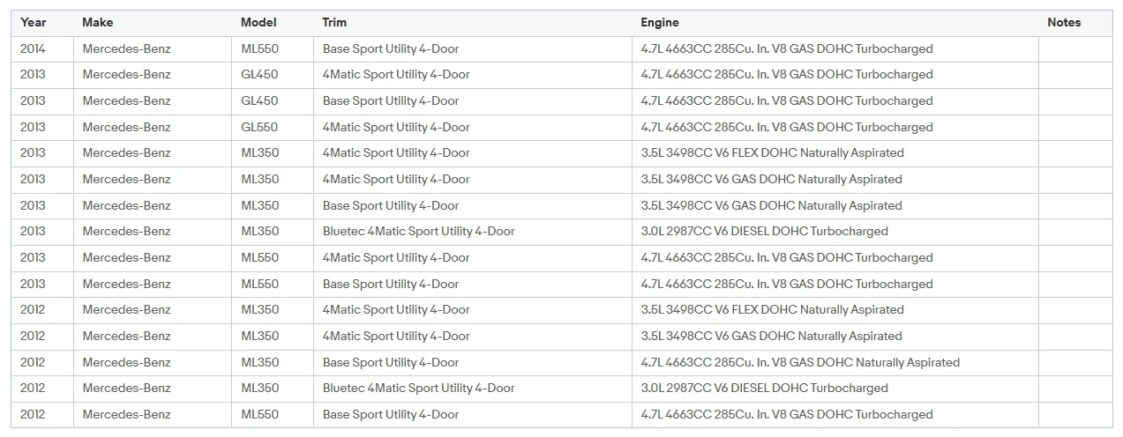Screen dimensions: 1123x437
Task: Click the 2013 Bluetec 4Matic trim cell
Action: 473,232
